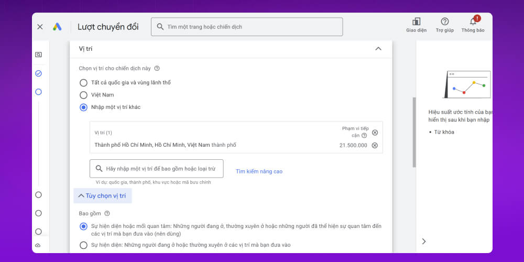Remove Thành phố Hồ Chí Minh location row
524x262 pixels.
[x=375, y=145]
